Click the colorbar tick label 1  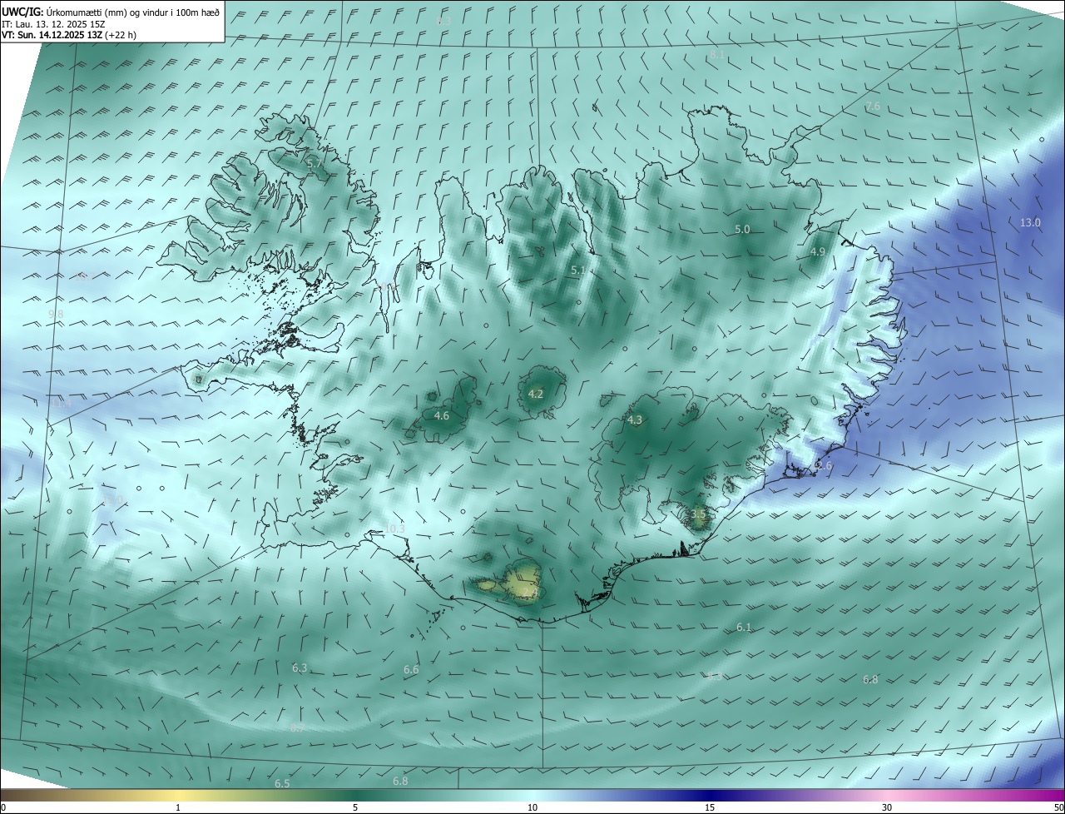click(x=178, y=807)
